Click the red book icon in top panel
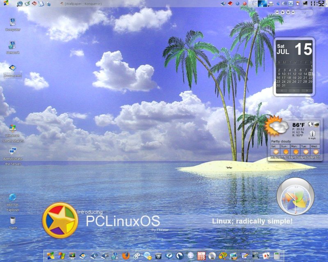This screenshot has height=262, width=328. pos(230,3)
